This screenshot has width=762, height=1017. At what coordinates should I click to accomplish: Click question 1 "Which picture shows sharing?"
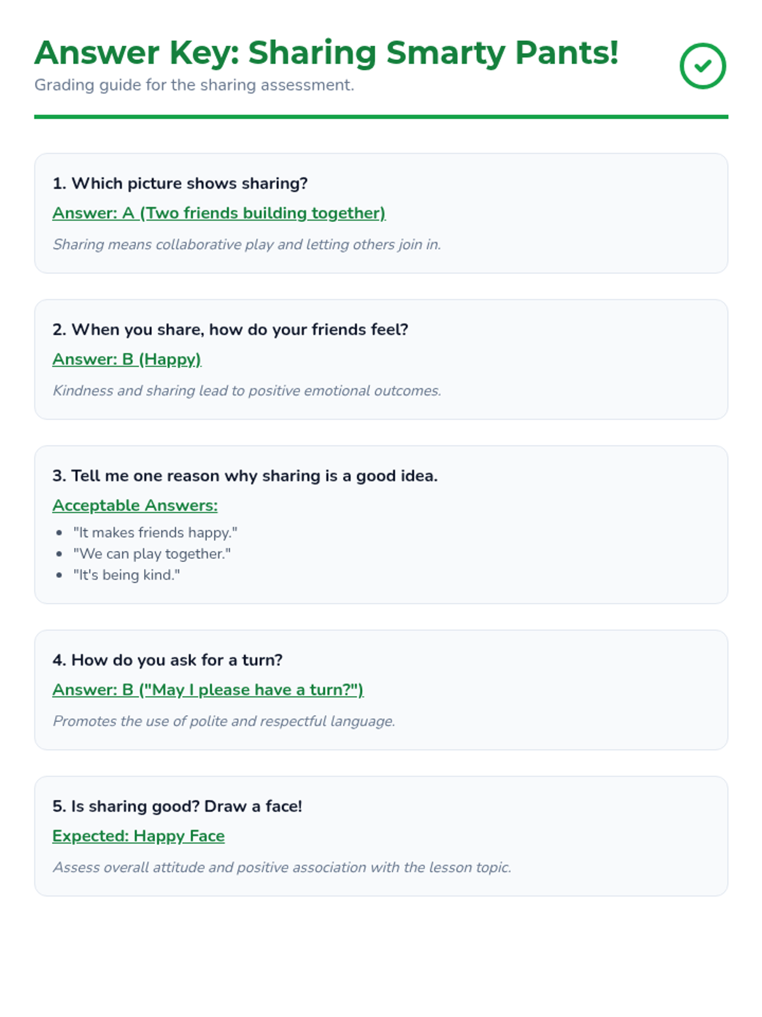pyautogui.click(x=180, y=184)
